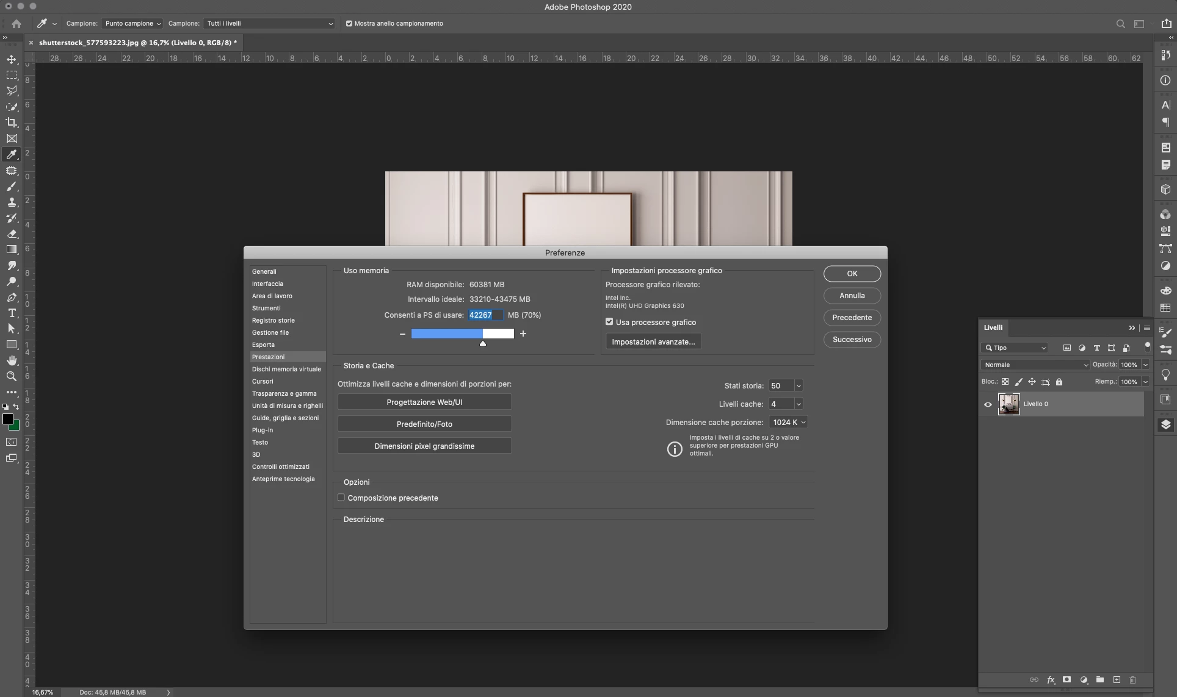The height and width of the screenshot is (697, 1177).
Task: Hide the Livello 0 layer
Action: (x=988, y=404)
